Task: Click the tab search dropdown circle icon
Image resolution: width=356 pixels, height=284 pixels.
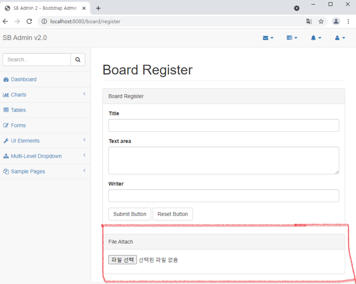Action: 297,8
